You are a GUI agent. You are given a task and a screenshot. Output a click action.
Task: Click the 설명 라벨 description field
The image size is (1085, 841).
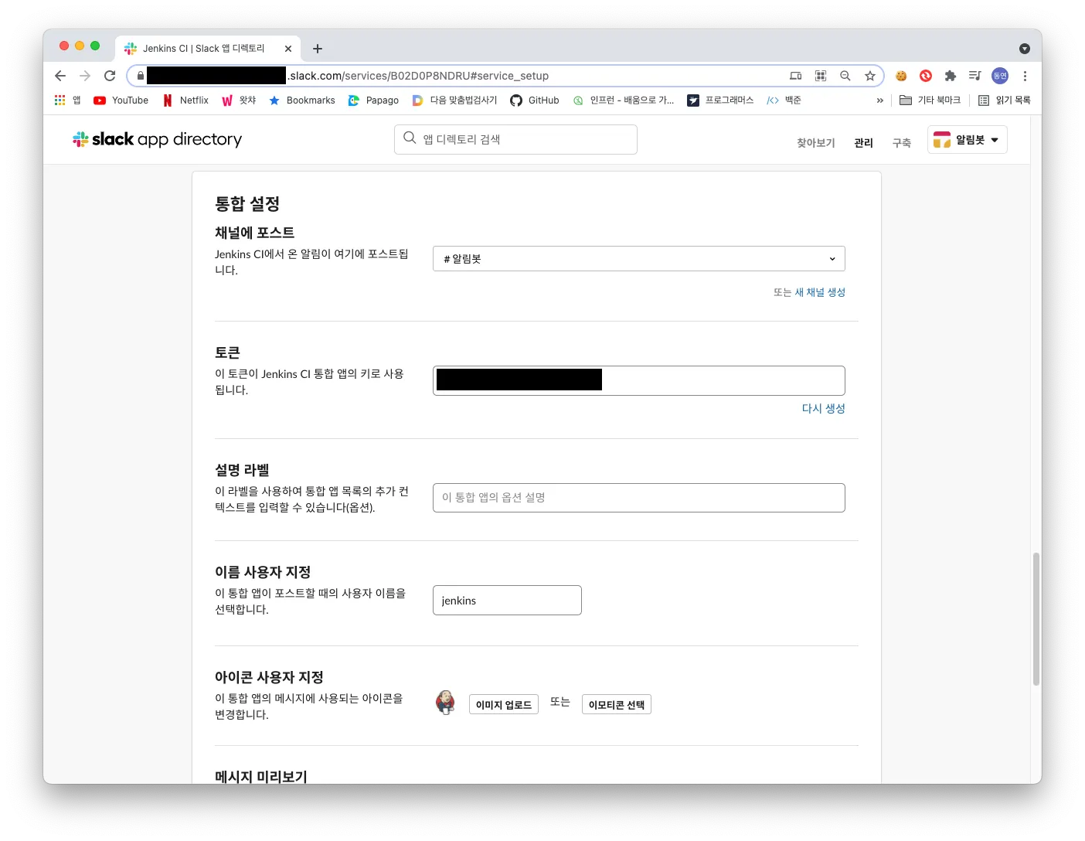coord(638,498)
